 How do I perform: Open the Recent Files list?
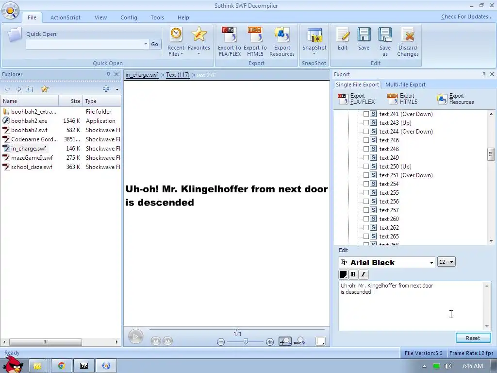[x=176, y=42]
